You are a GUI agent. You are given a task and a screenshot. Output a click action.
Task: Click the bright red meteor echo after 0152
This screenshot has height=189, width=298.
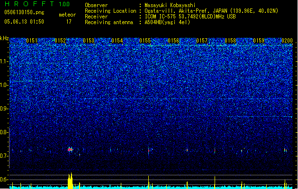70,150
